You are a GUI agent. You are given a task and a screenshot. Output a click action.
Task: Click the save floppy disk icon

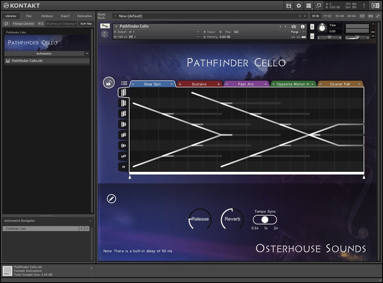pos(289,6)
